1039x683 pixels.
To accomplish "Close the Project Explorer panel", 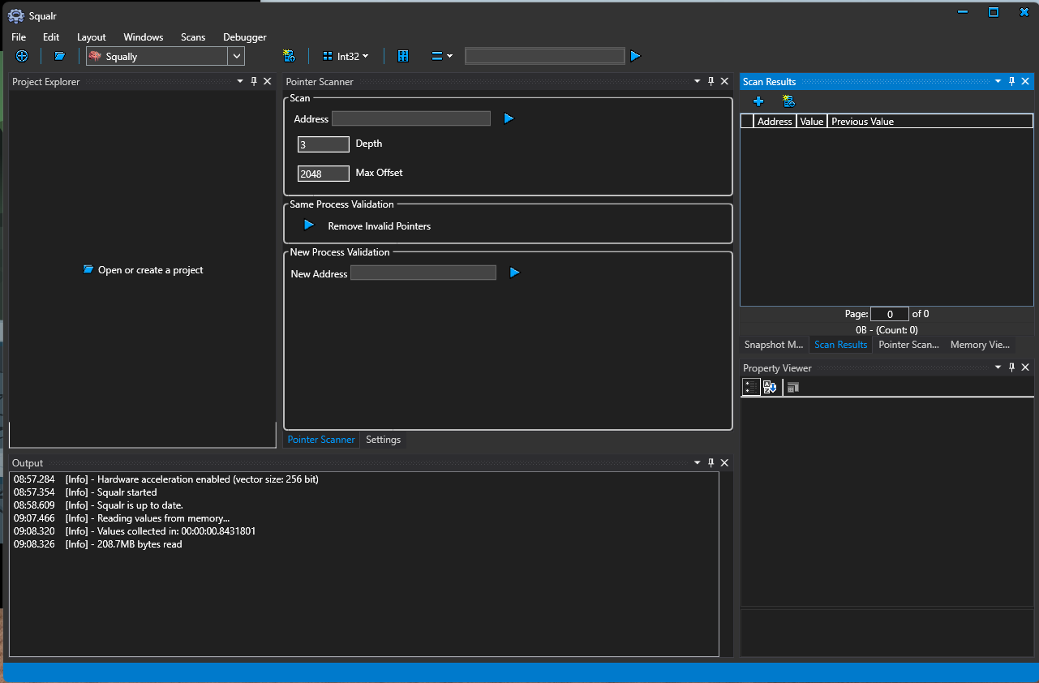I will click(268, 81).
